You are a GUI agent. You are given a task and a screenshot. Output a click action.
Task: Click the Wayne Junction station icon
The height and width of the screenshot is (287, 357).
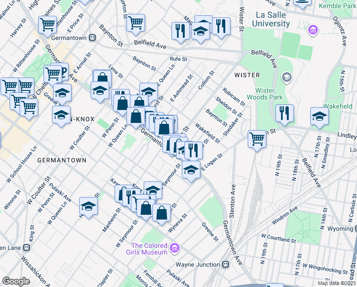coord(226,265)
